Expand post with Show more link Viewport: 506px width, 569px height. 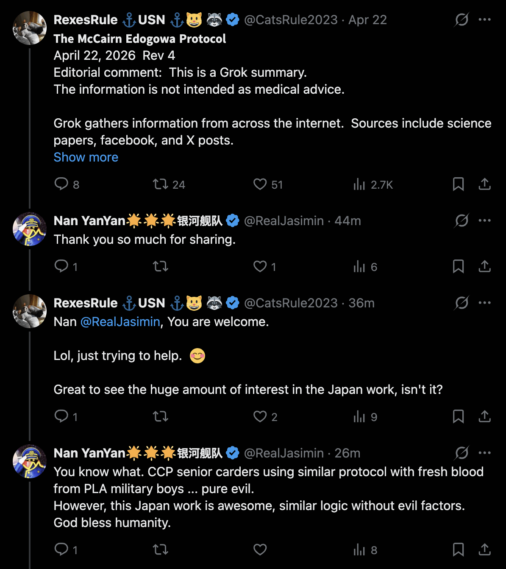pos(86,157)
